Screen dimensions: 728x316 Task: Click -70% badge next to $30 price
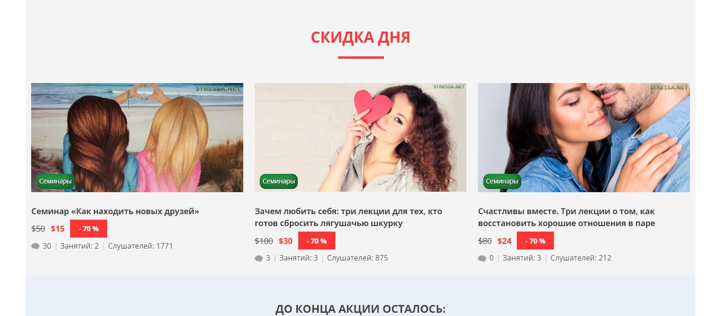(317, 241)
